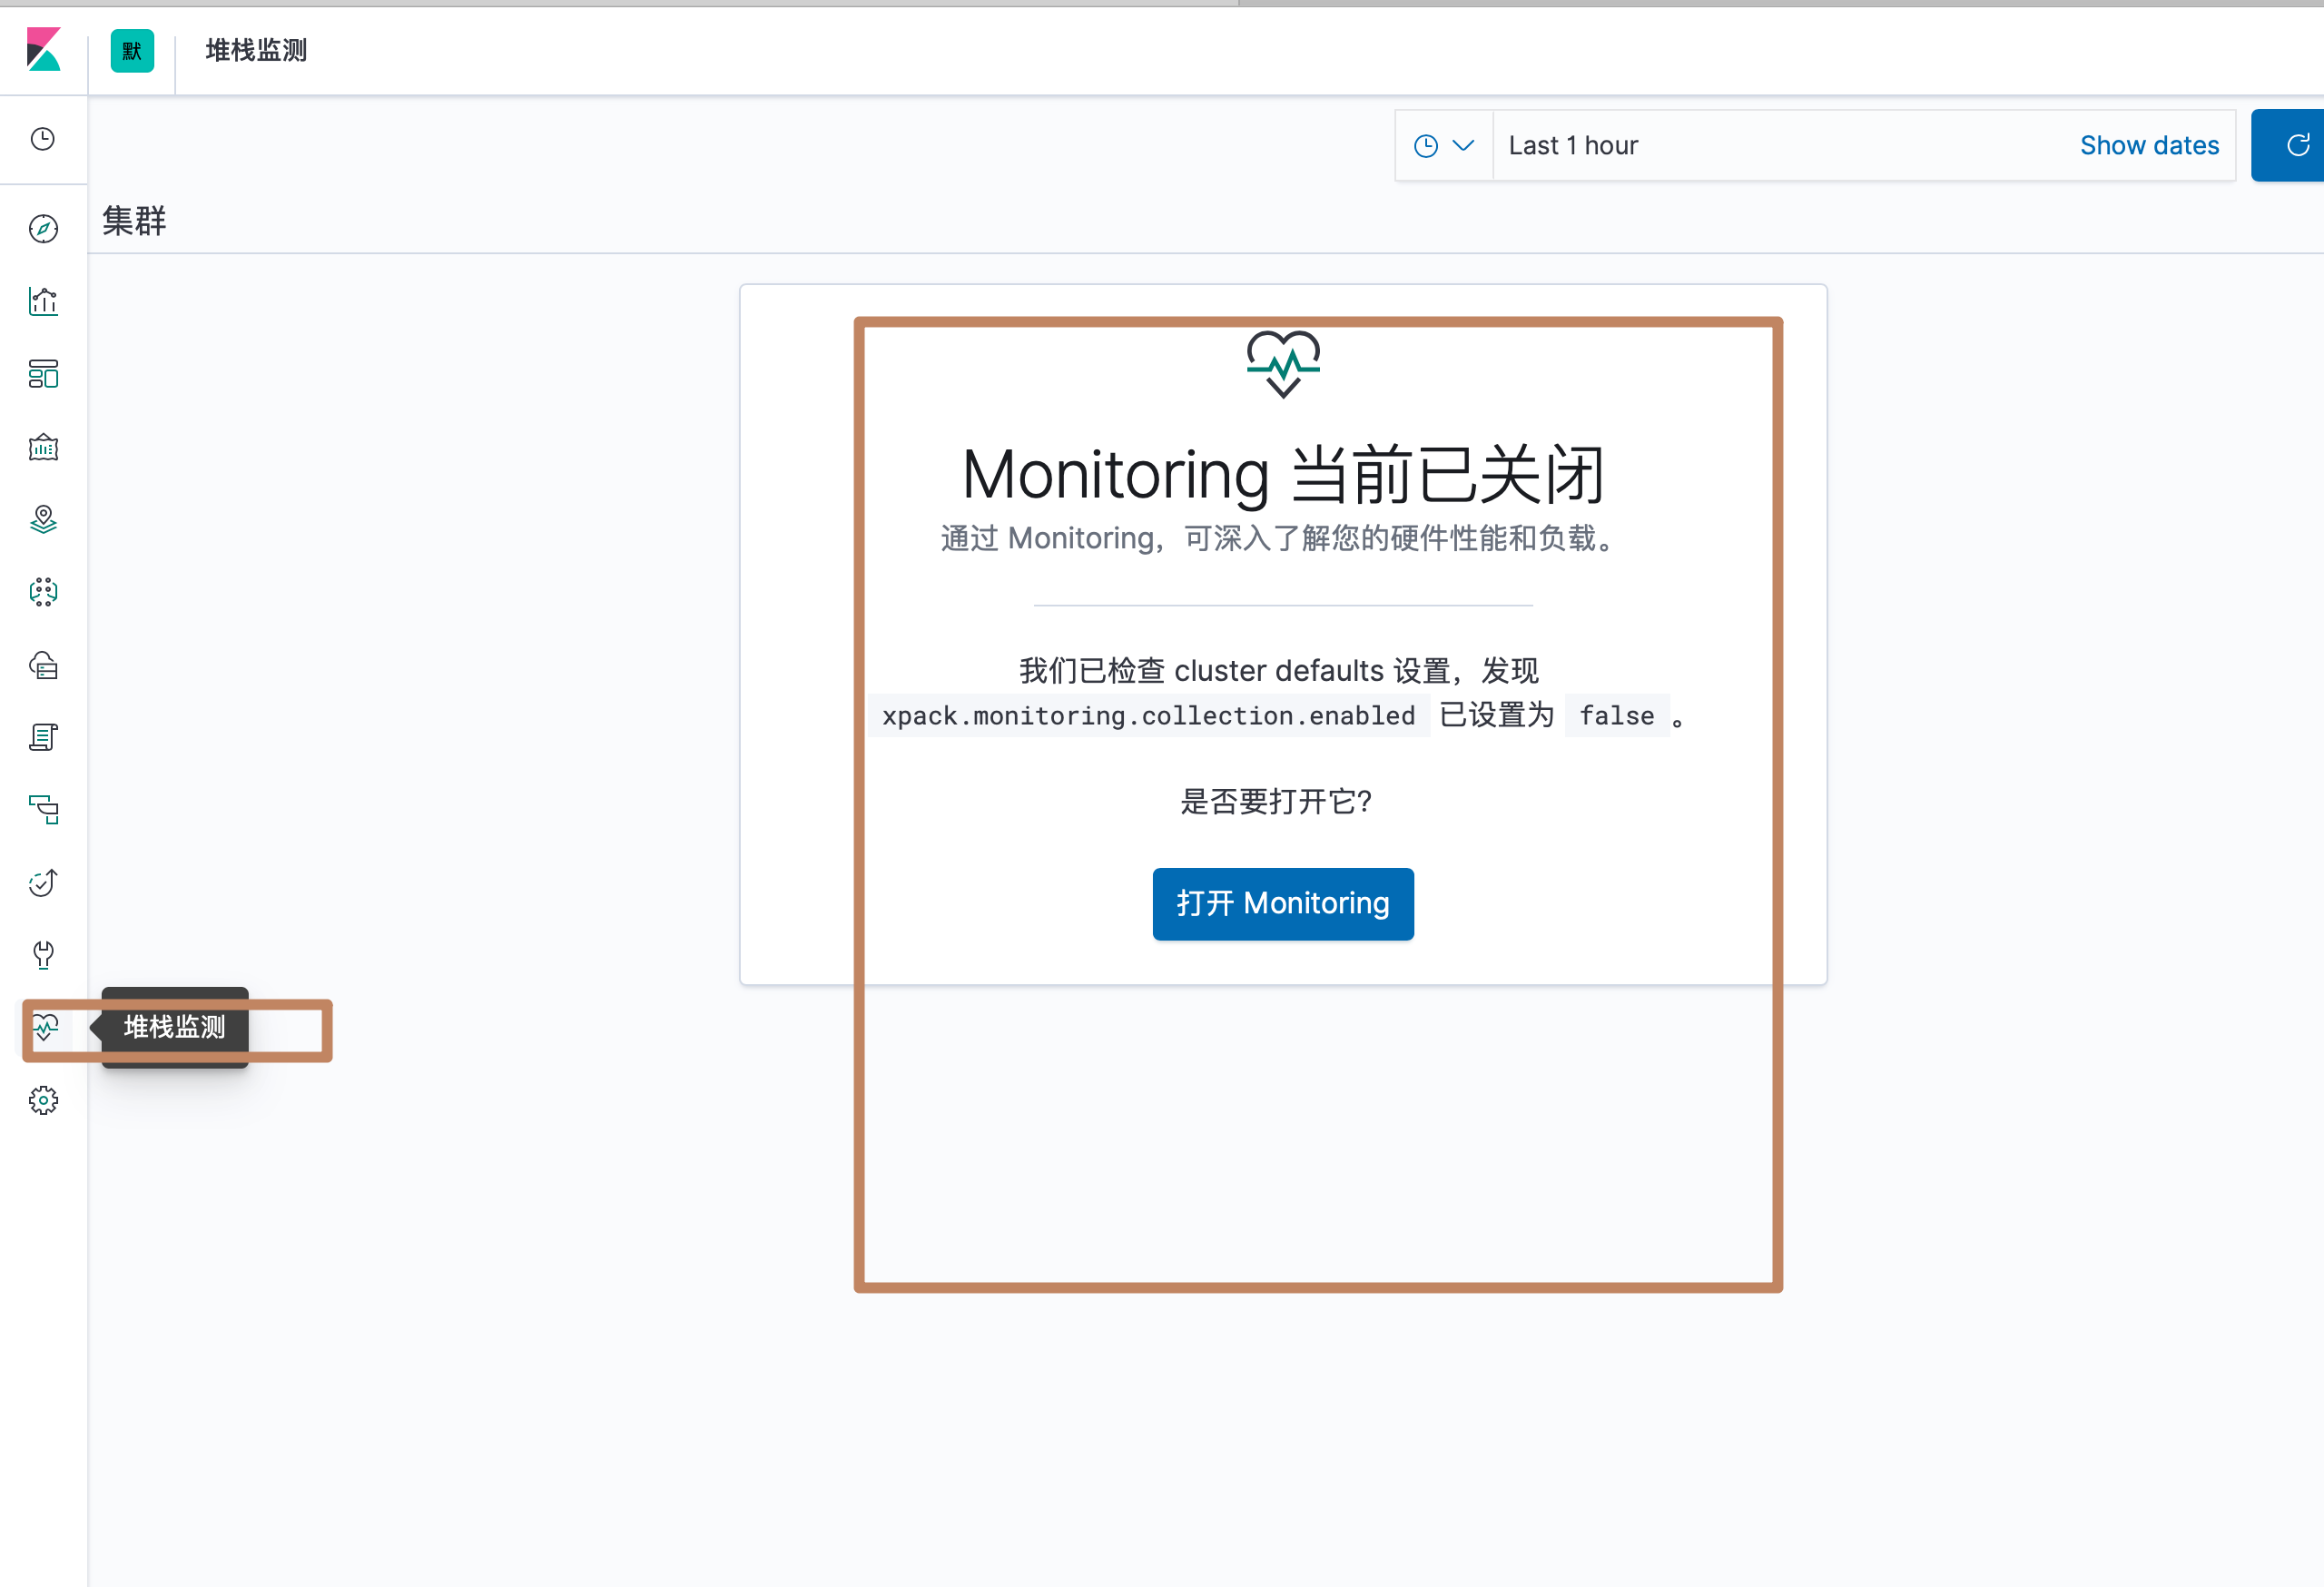Open Visualize chart icon in sidebar
Screen dimensions: 2324x1587
(x=43, y=301)
